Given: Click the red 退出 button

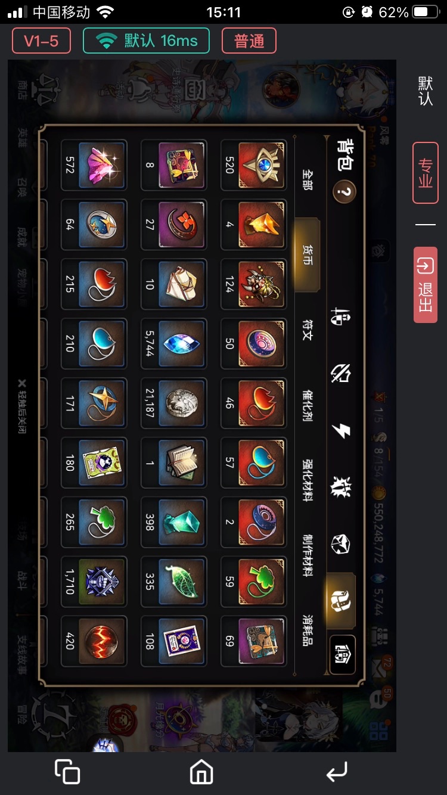Looking at the screenshot, I should click(426, 285).
